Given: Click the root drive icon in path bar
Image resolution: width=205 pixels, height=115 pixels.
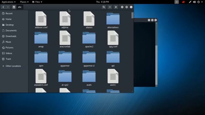Looking at the screenshot, I should (14, 7).
